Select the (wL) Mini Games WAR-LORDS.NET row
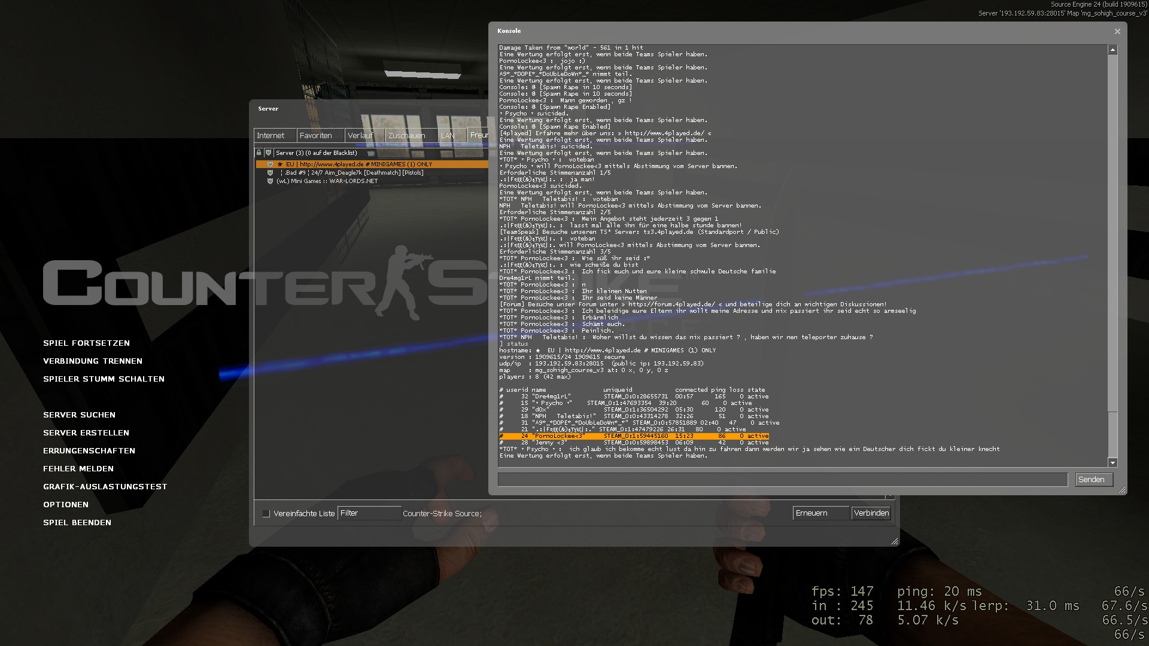1149x646 pixels. (372, 181)
